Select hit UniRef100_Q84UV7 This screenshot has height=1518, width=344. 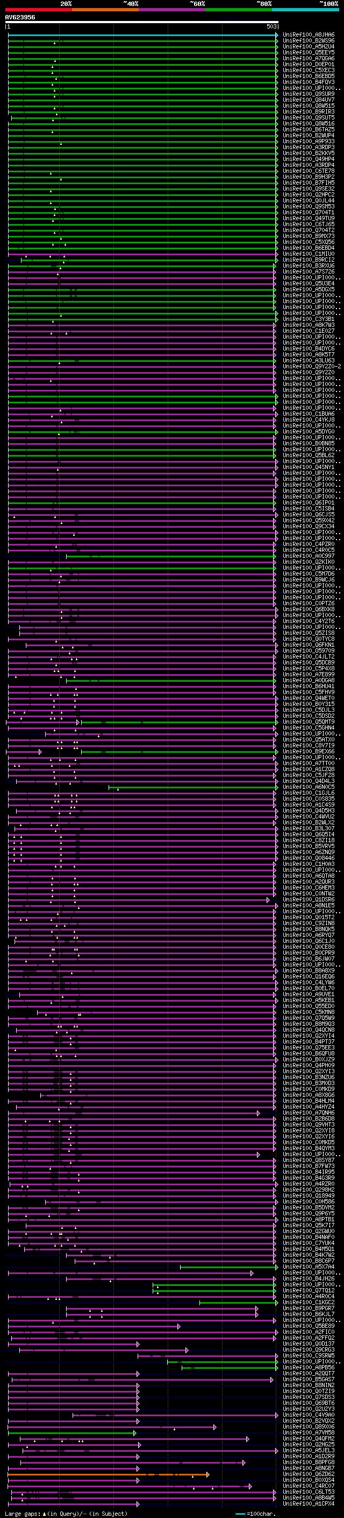(309, 100)
